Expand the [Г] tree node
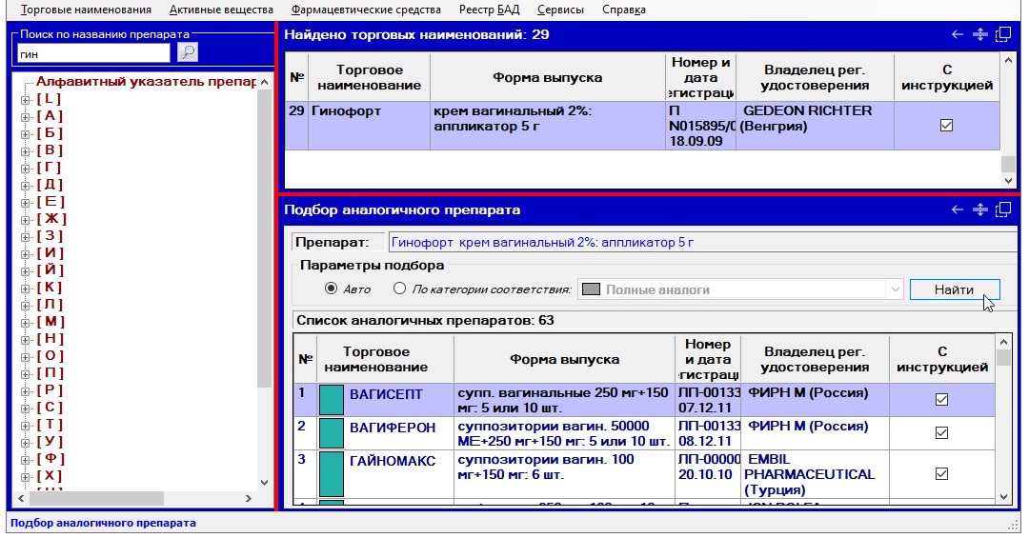 click(x=25, y=169)
